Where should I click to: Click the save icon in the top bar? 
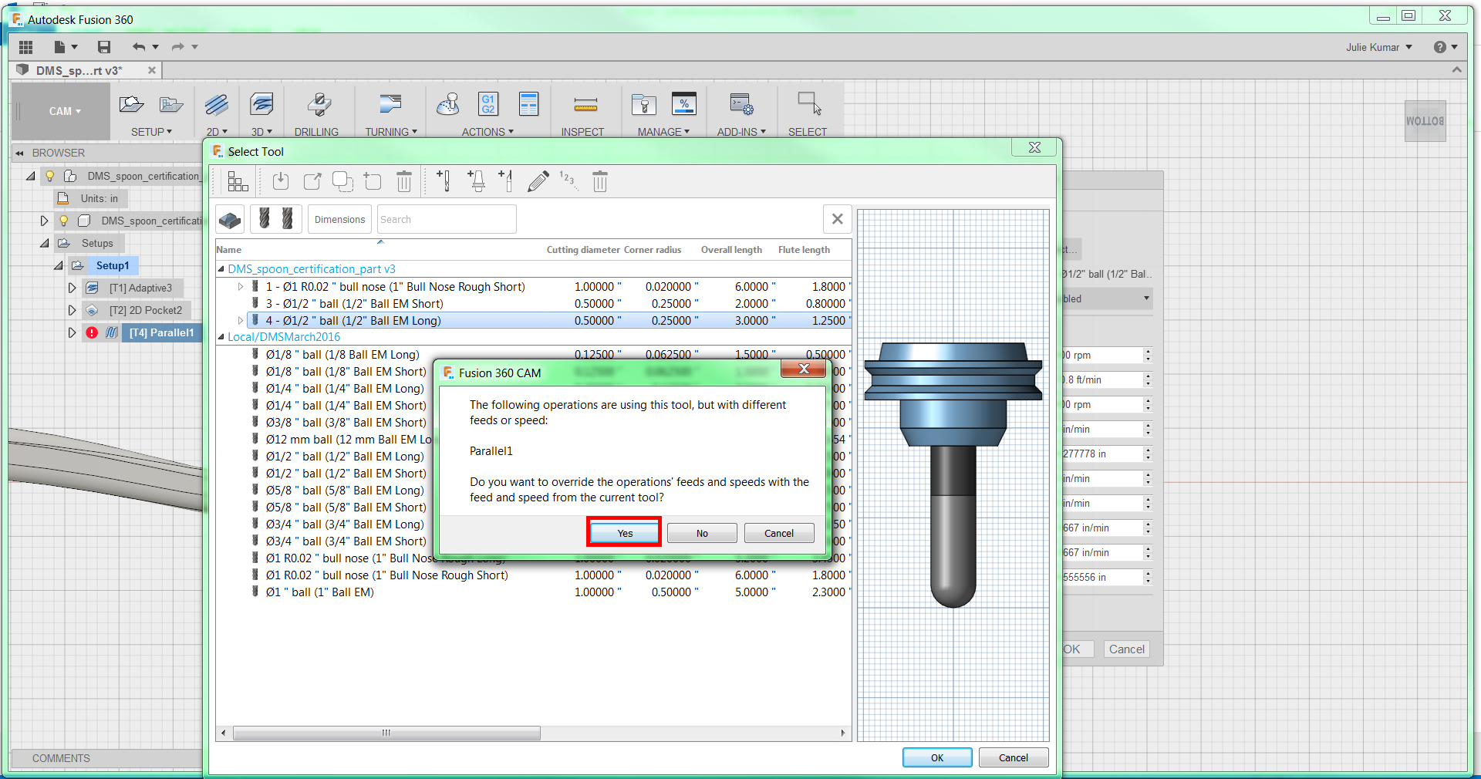(104, 47)
